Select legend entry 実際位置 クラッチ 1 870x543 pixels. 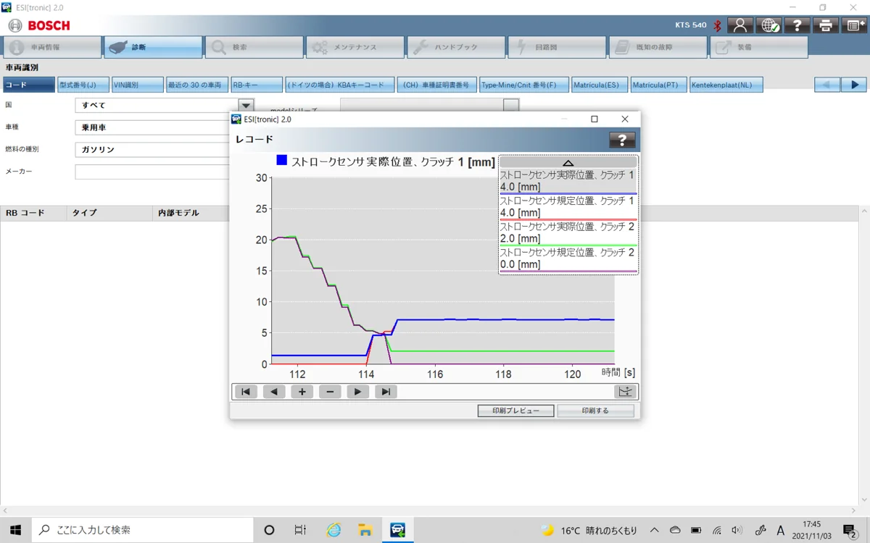point(568,182)
